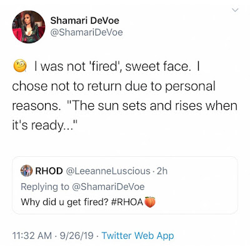This screenshot has width=250, height=250.
Task: Click the Shamari DeVoe display name
Action: point(84,21)
